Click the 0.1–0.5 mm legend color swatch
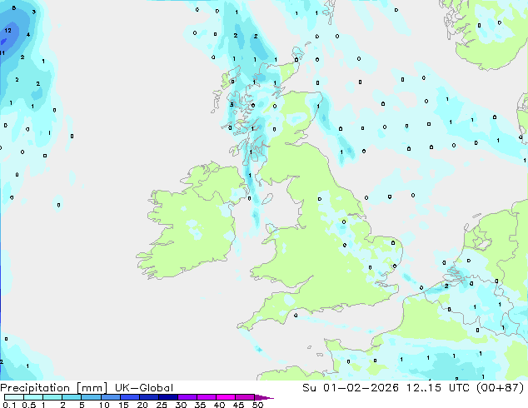 click(x=14, y=397)
